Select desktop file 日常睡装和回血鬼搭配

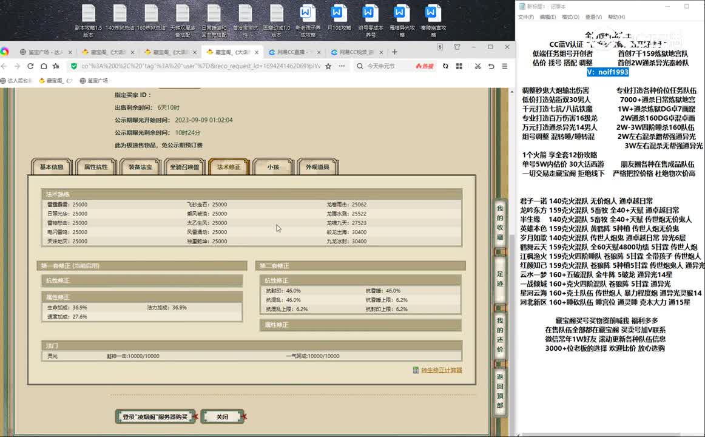pos(214,21)
